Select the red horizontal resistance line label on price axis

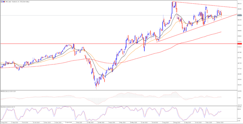point(240,44)
